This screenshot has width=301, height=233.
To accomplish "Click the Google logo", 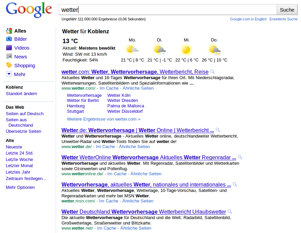I will 29,10.
